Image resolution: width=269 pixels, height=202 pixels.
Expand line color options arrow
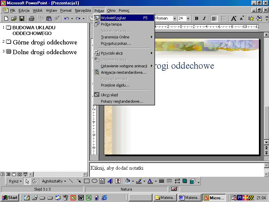(144, 181)
